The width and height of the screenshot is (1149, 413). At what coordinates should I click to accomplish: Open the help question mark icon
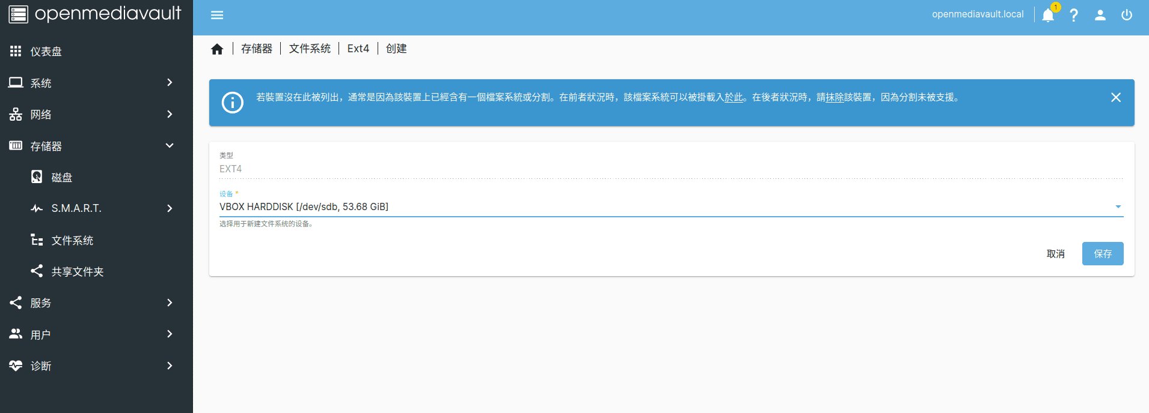(x=1074, y=15)
